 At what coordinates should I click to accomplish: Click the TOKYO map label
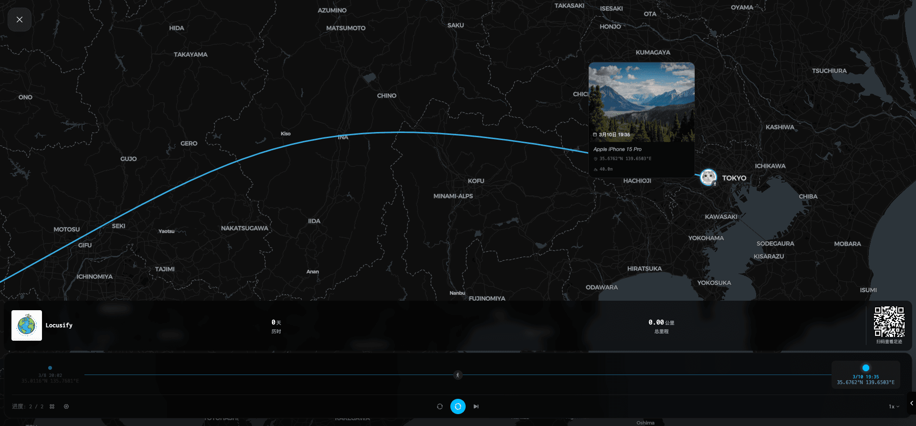734,178
